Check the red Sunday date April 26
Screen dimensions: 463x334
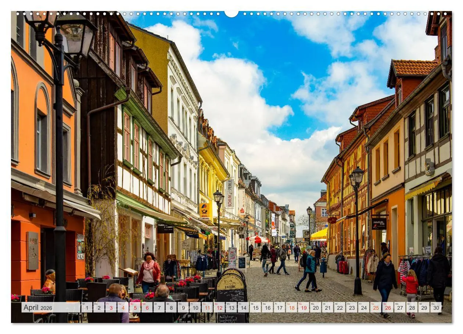click(x=388, y=308)
